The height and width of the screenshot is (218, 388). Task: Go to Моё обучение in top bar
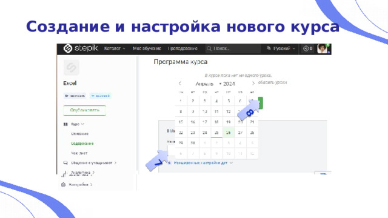pyautogui.click(x=147, y=48)
